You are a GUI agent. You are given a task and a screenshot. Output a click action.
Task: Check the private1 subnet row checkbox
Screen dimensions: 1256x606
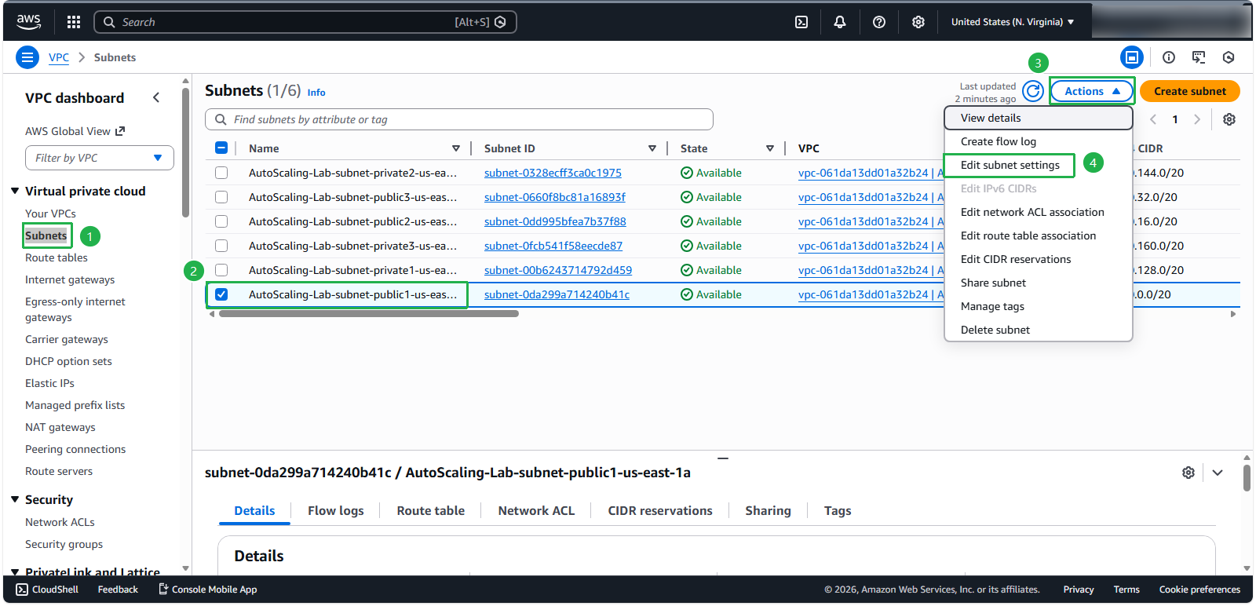(221, 270)
